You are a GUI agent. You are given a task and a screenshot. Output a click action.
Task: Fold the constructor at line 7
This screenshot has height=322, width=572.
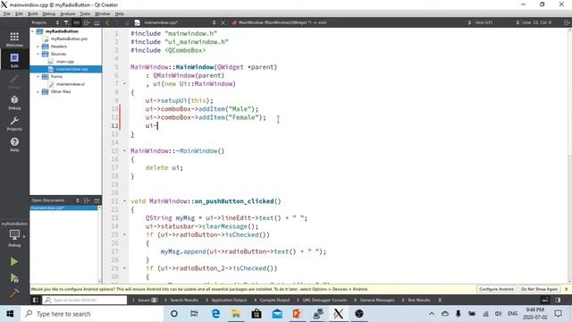[124, 83]
